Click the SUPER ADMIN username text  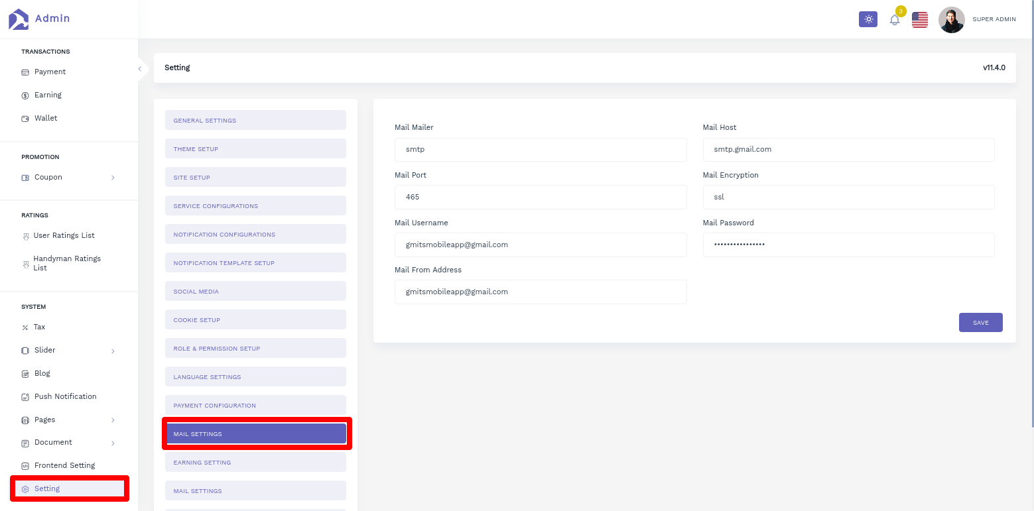click(994, 20)
